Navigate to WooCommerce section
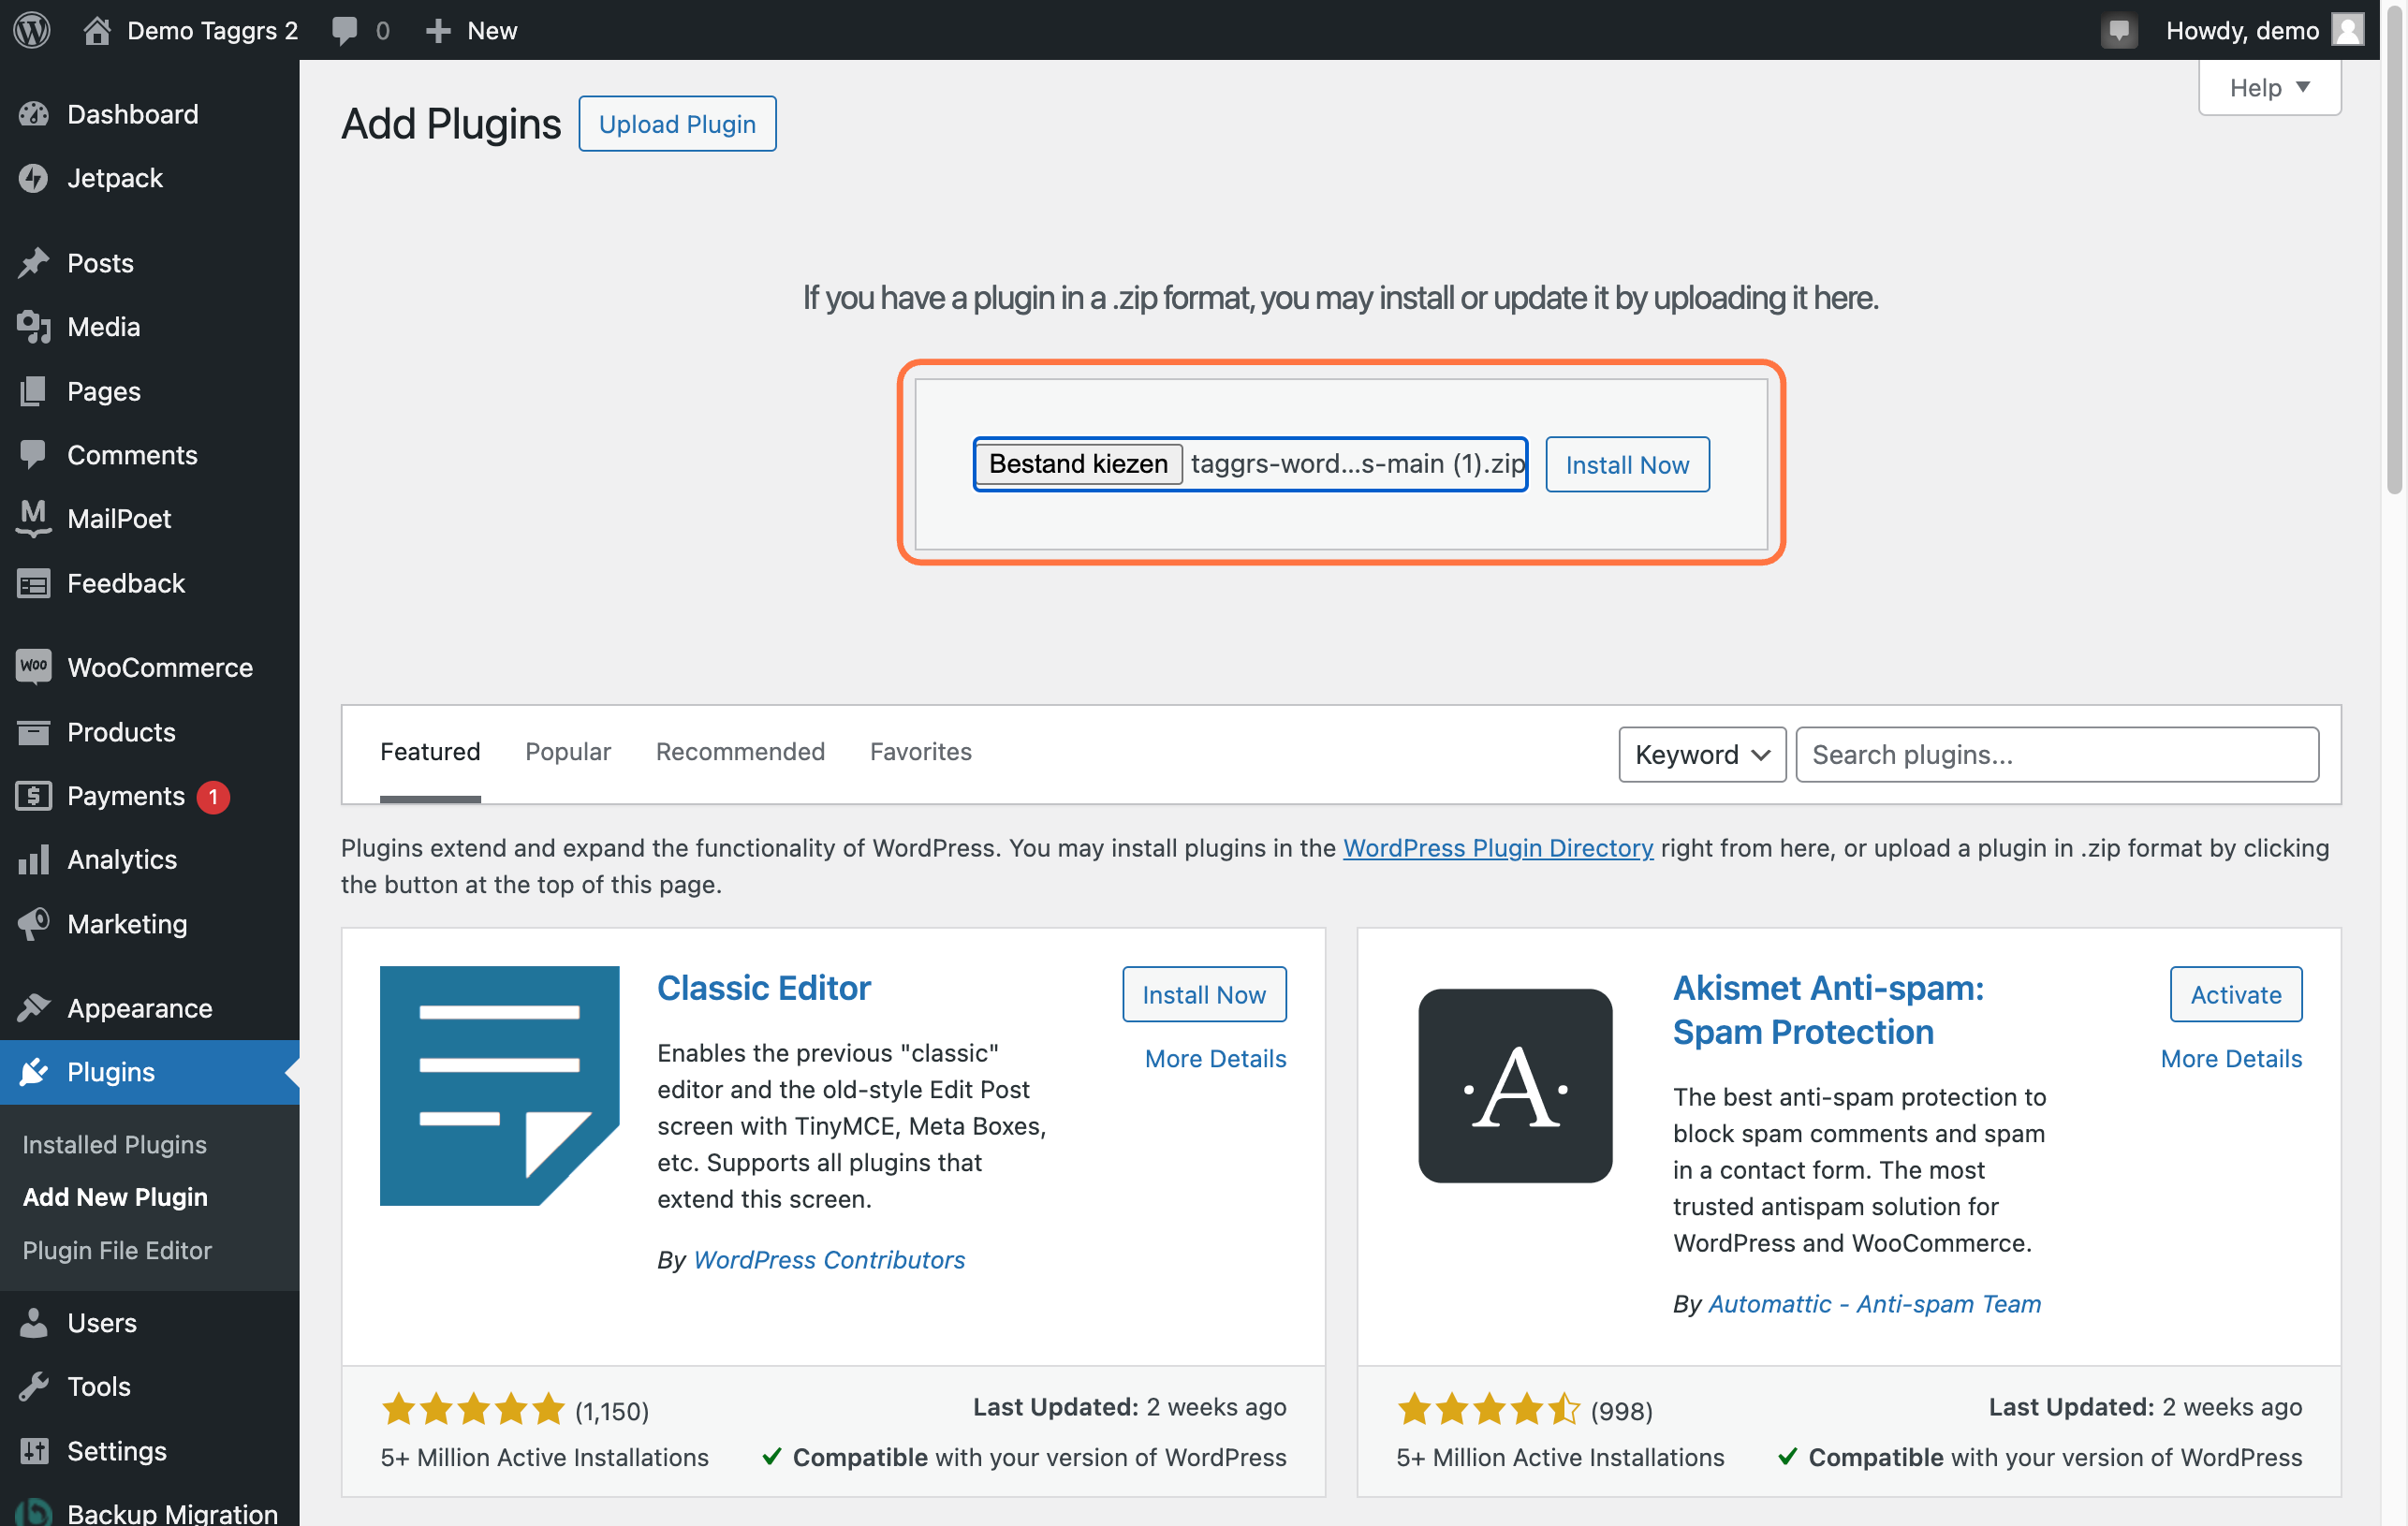 tap(160, 667)
